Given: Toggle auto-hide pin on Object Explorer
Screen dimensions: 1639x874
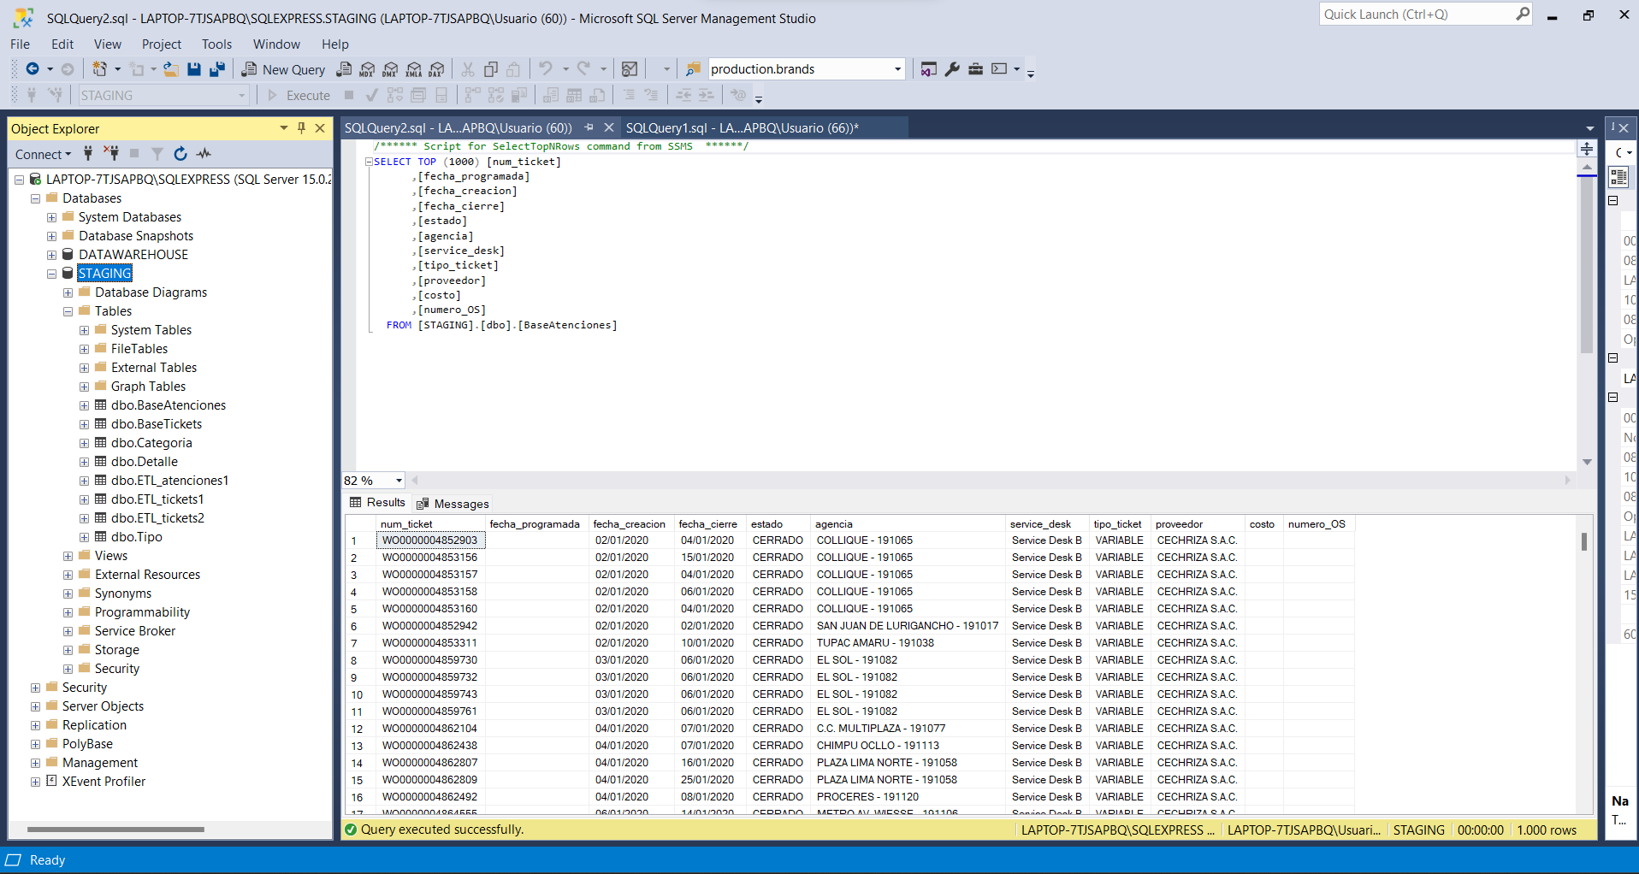Looking at the screenshot, I should [301, 128].
